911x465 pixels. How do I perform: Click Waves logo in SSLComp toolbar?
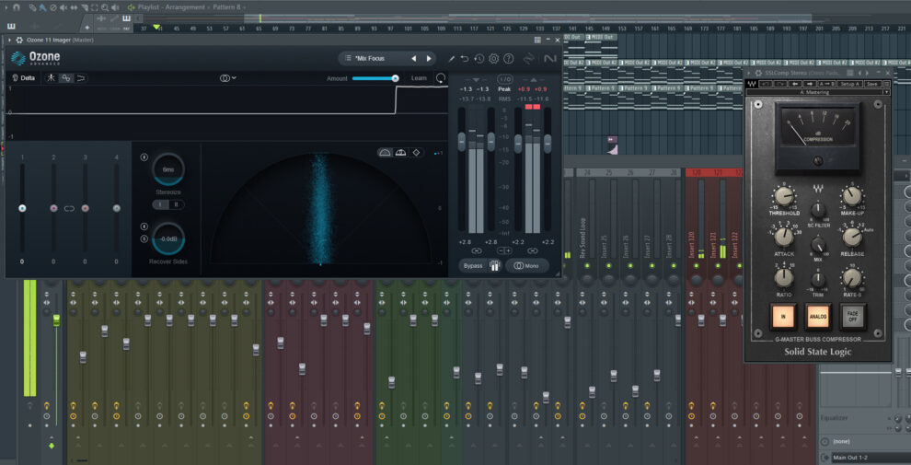(x=752, y=84)
